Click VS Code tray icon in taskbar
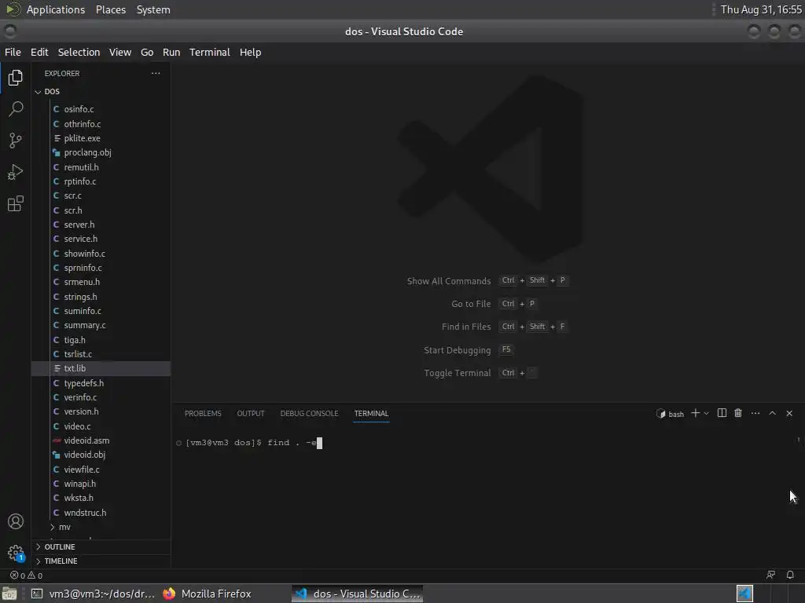 (x=744, y=594)
